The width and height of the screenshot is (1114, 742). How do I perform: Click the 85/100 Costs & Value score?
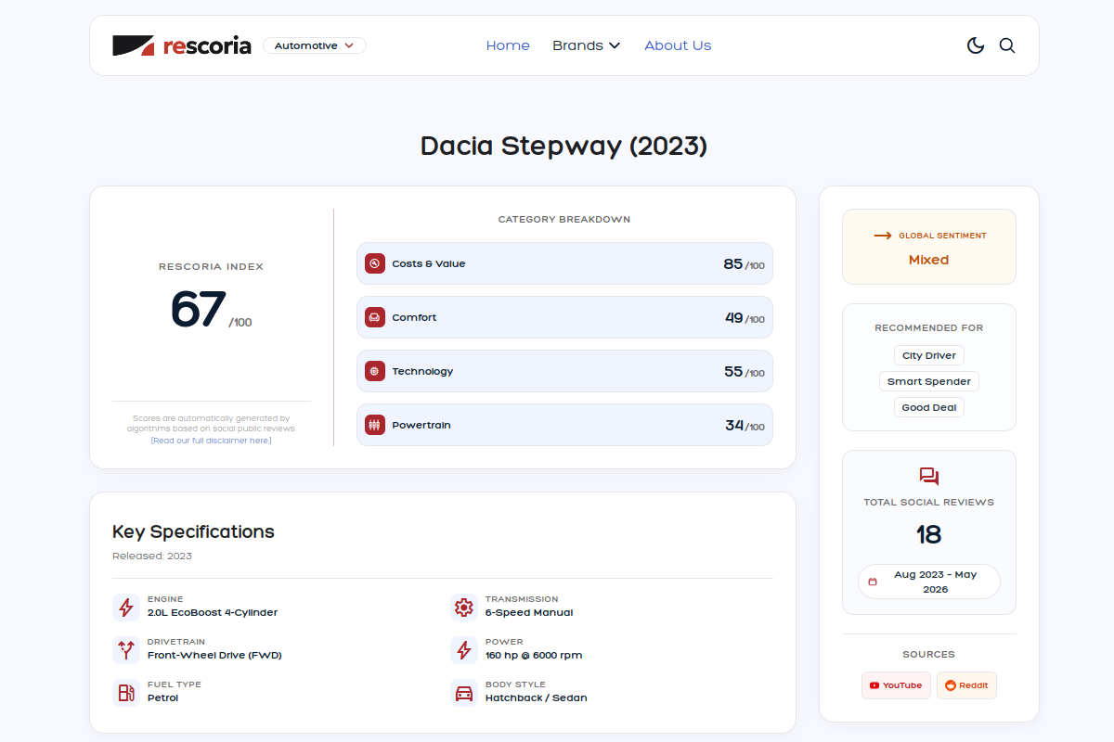tap(744, 264)
